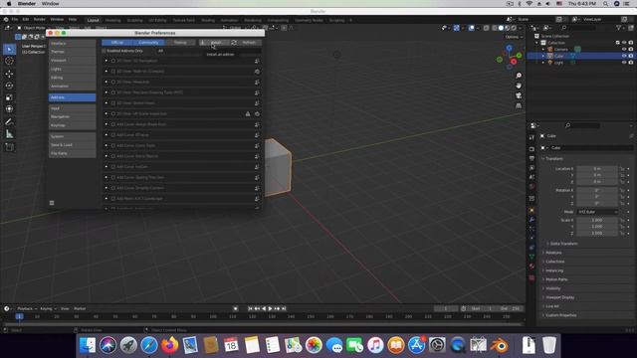Click the red X axis on the navigation gizmo
This screenshot has width=637, height=358.
[x=514, y=62]
